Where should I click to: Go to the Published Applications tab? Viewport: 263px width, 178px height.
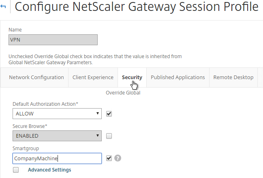point(178,77)
